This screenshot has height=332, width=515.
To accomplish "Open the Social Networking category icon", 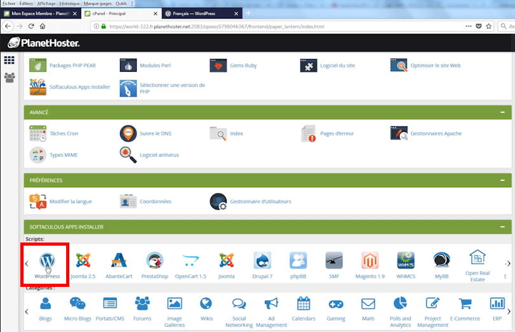I will tap(239, 304).
